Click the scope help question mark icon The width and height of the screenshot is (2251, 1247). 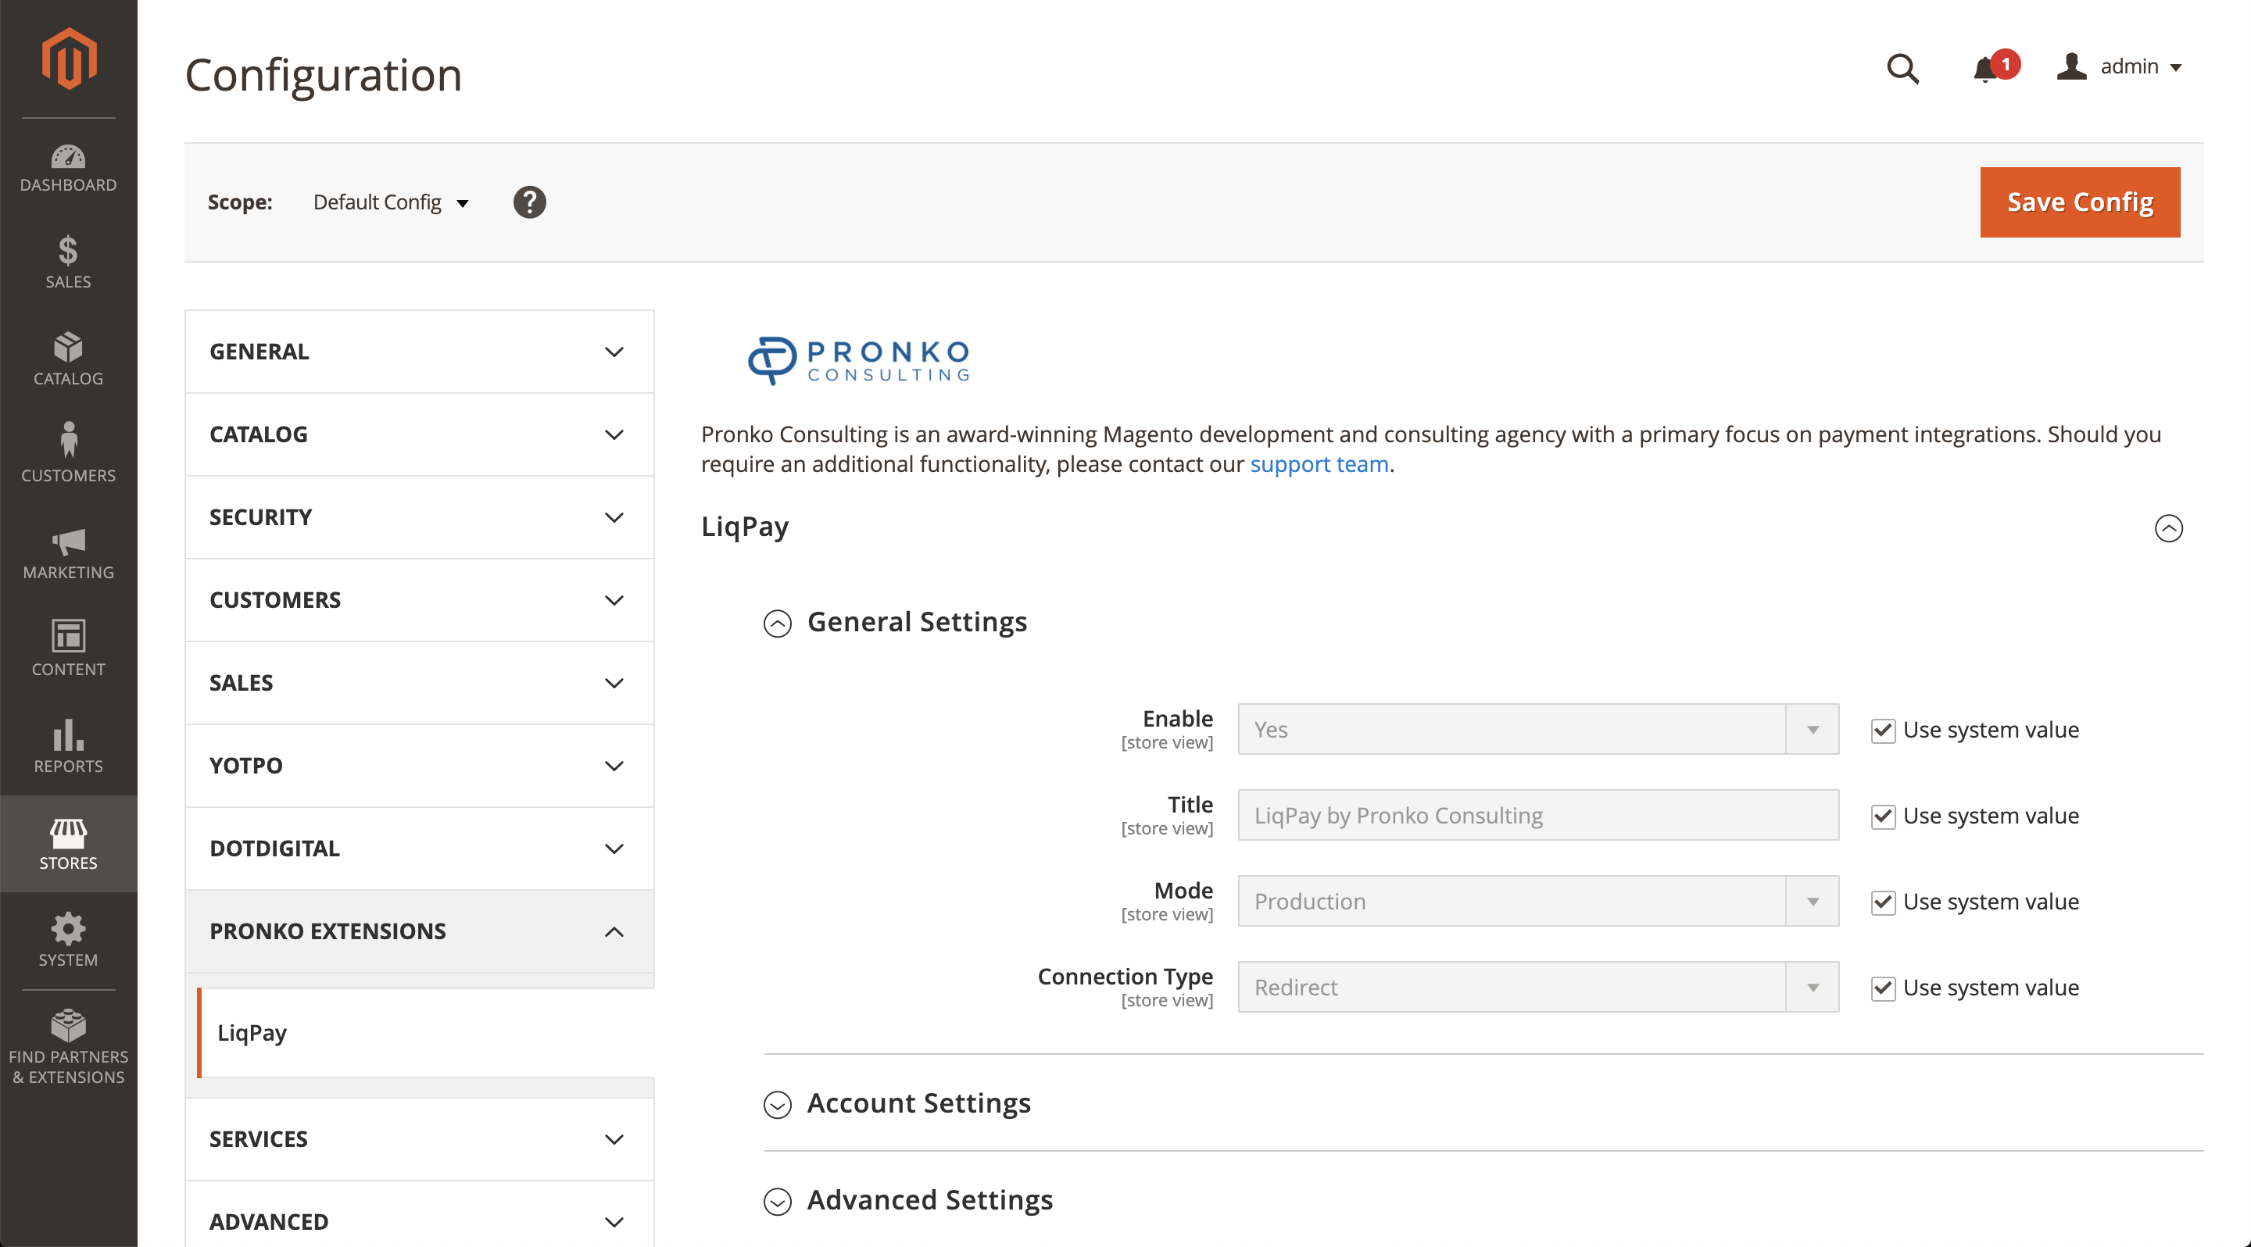(530, 202)
